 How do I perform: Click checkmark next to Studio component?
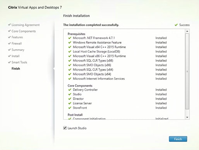click(70, 94)
